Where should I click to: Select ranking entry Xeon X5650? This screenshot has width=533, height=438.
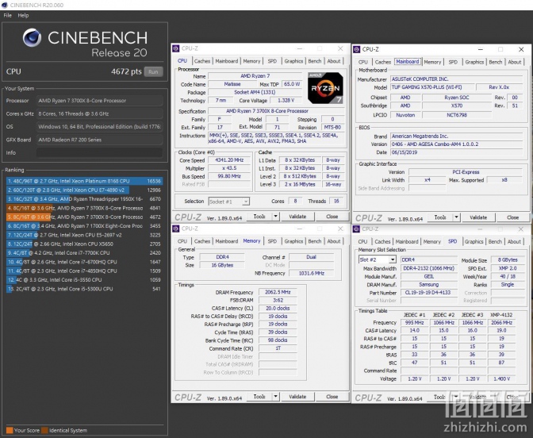[x=84, y=244]
